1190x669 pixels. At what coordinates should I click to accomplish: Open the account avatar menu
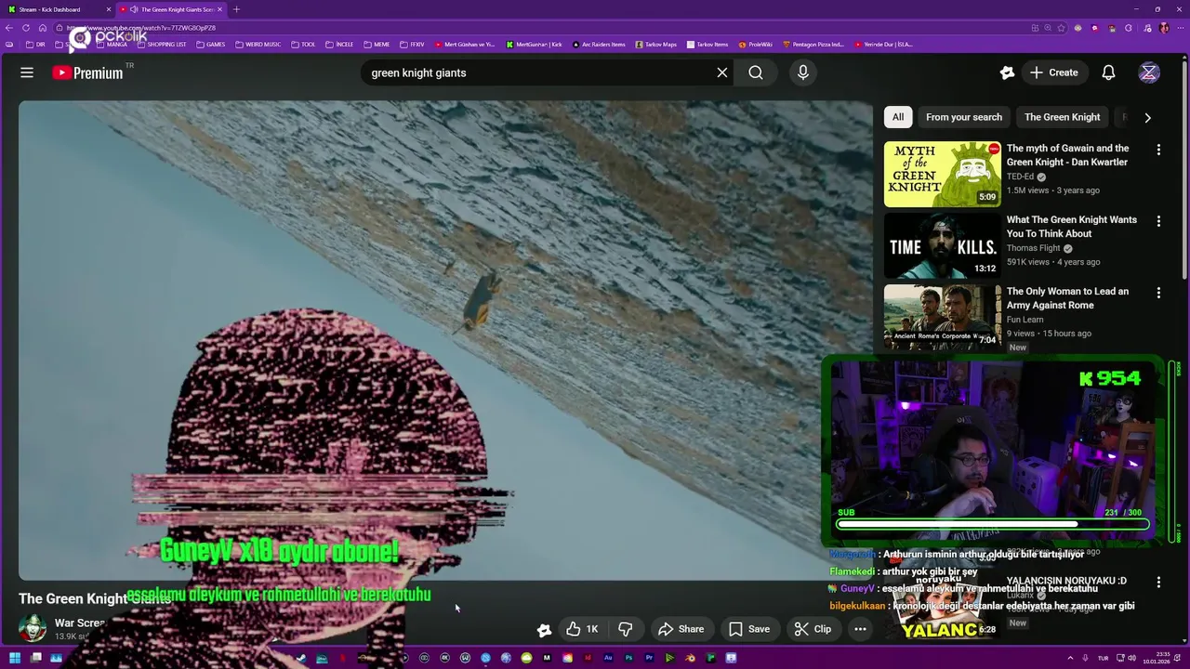tap(1149, 72)
